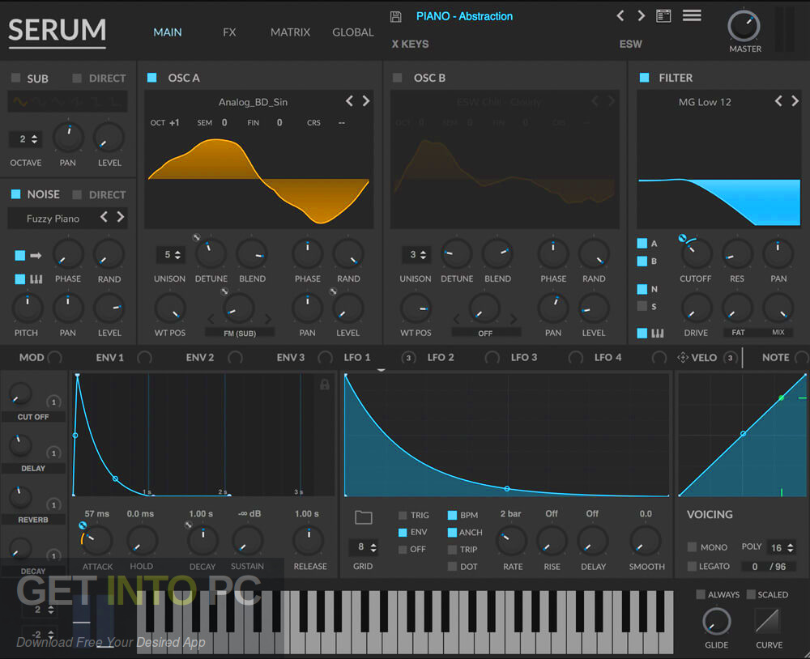Toggle the envelope lock icon
810x659 pixels.
coord(325,384)
